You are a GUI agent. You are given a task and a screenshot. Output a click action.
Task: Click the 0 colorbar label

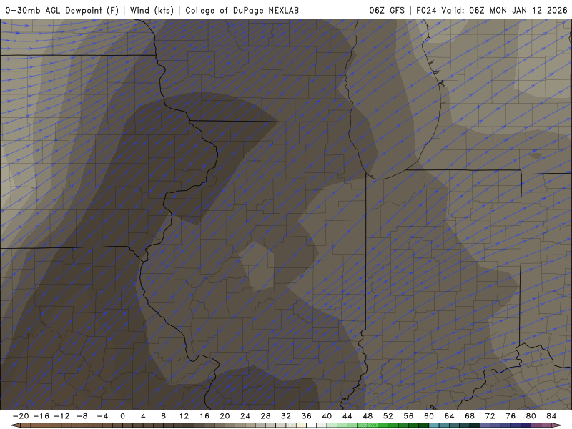(122, 416)
